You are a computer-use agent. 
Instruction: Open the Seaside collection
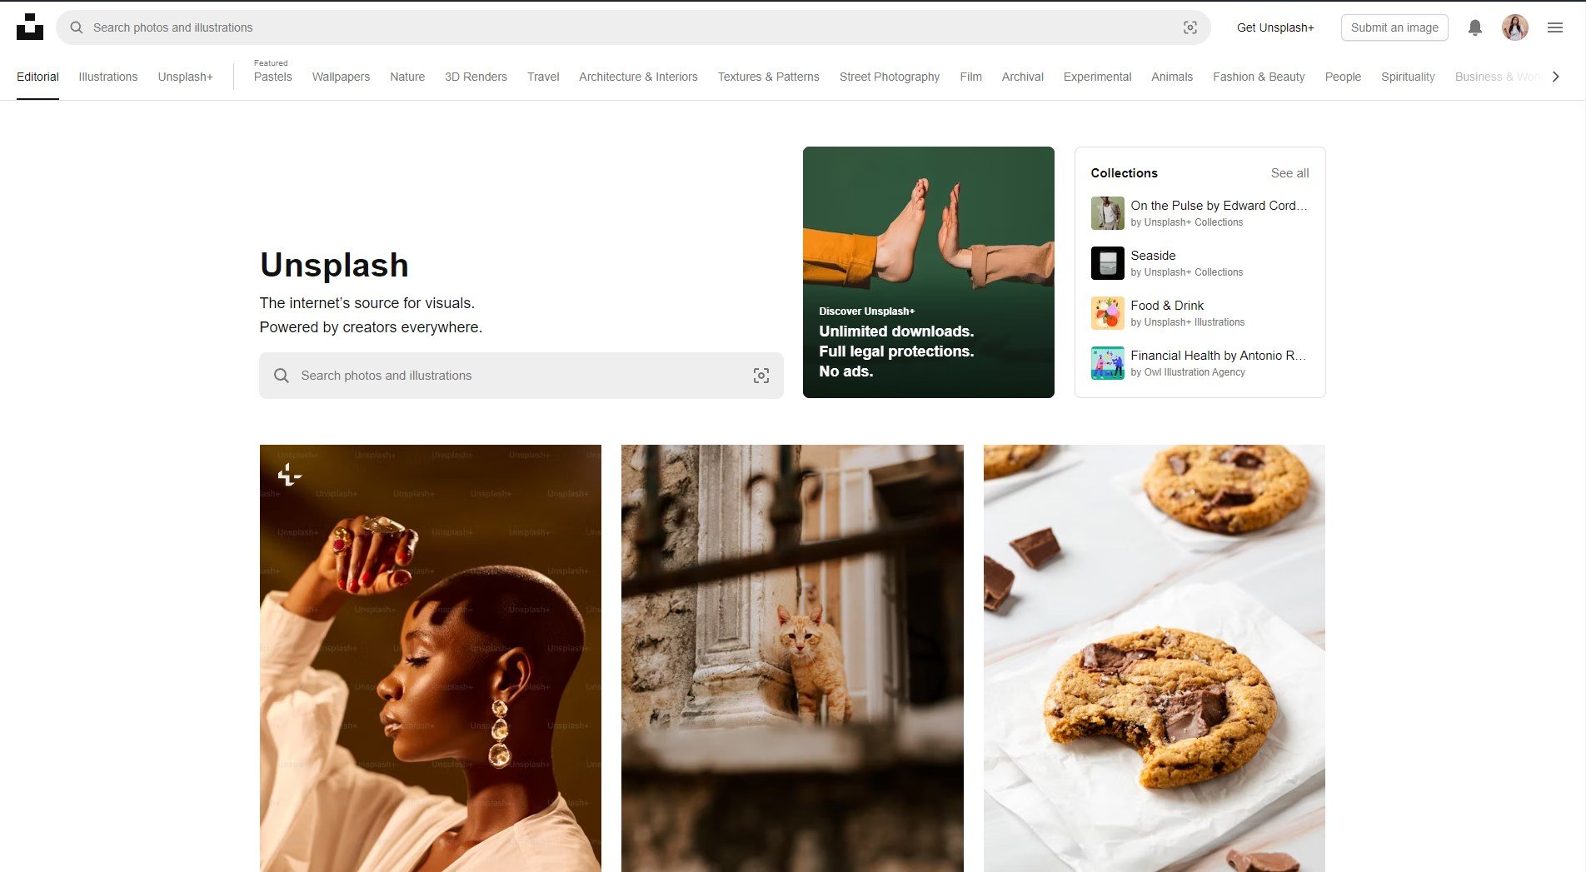(1199, 263)
